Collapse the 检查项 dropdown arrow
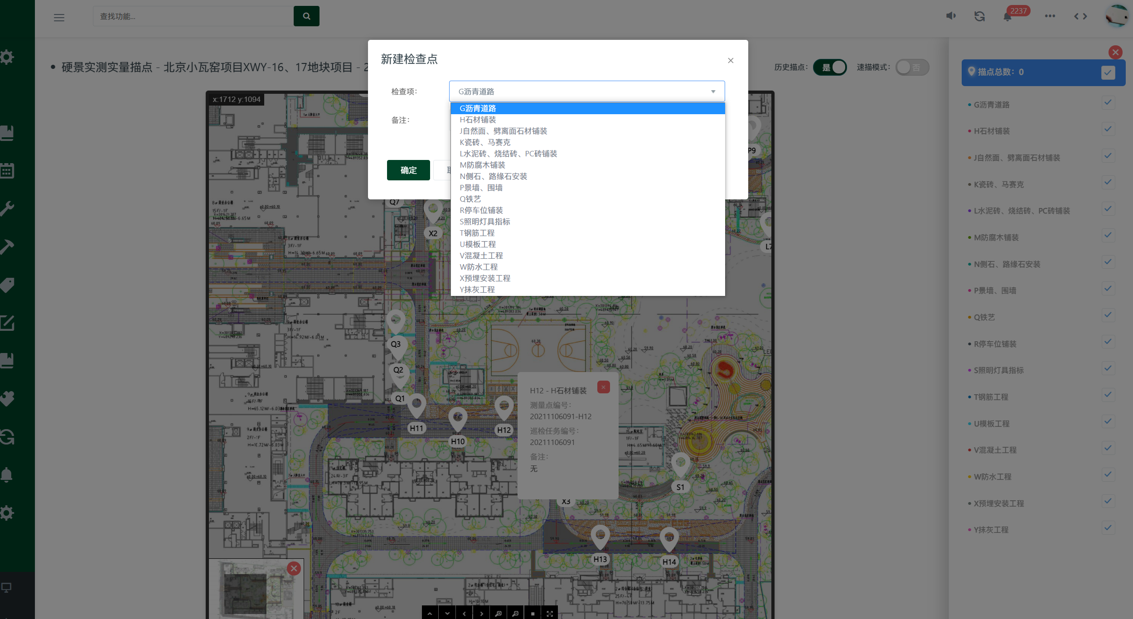The height and width of the screenshot is (619, 1133). pyautogui.click(x=713, y=92)
